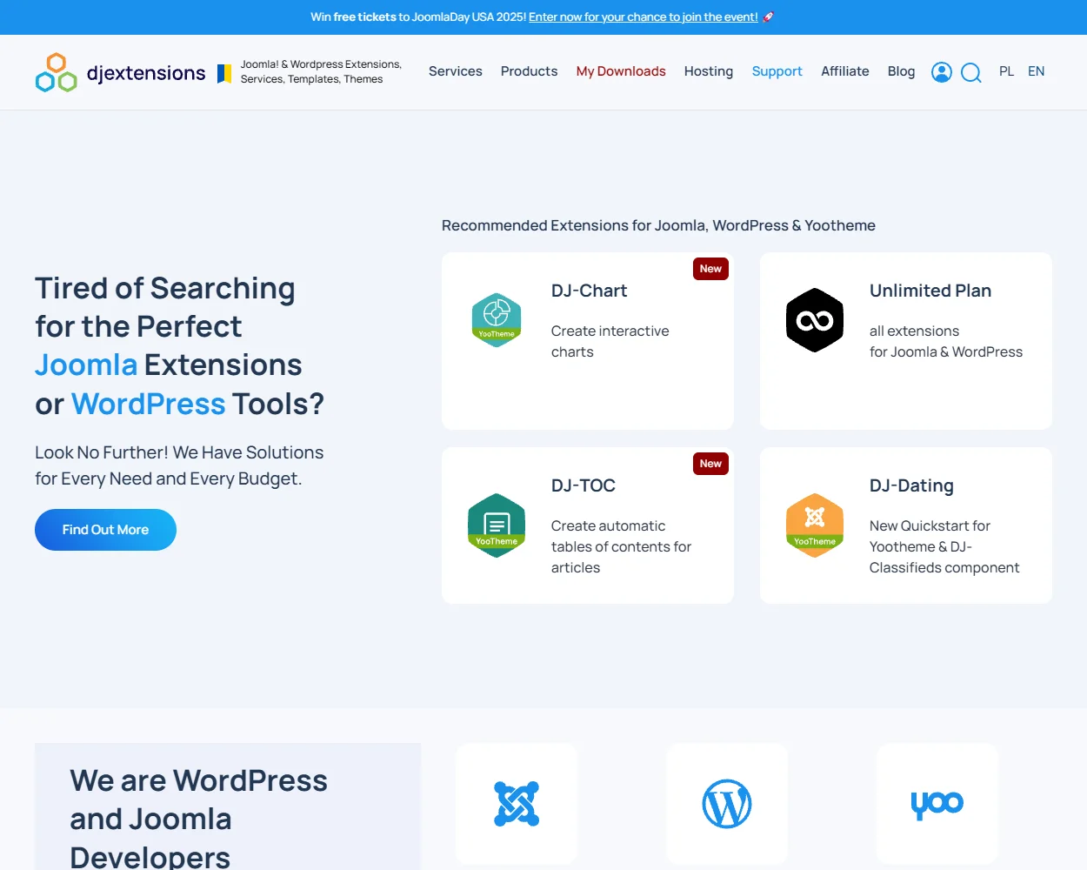Click the DJ-Chart hexagon icon
This screenshot has width=1087, height=870.
497,320
